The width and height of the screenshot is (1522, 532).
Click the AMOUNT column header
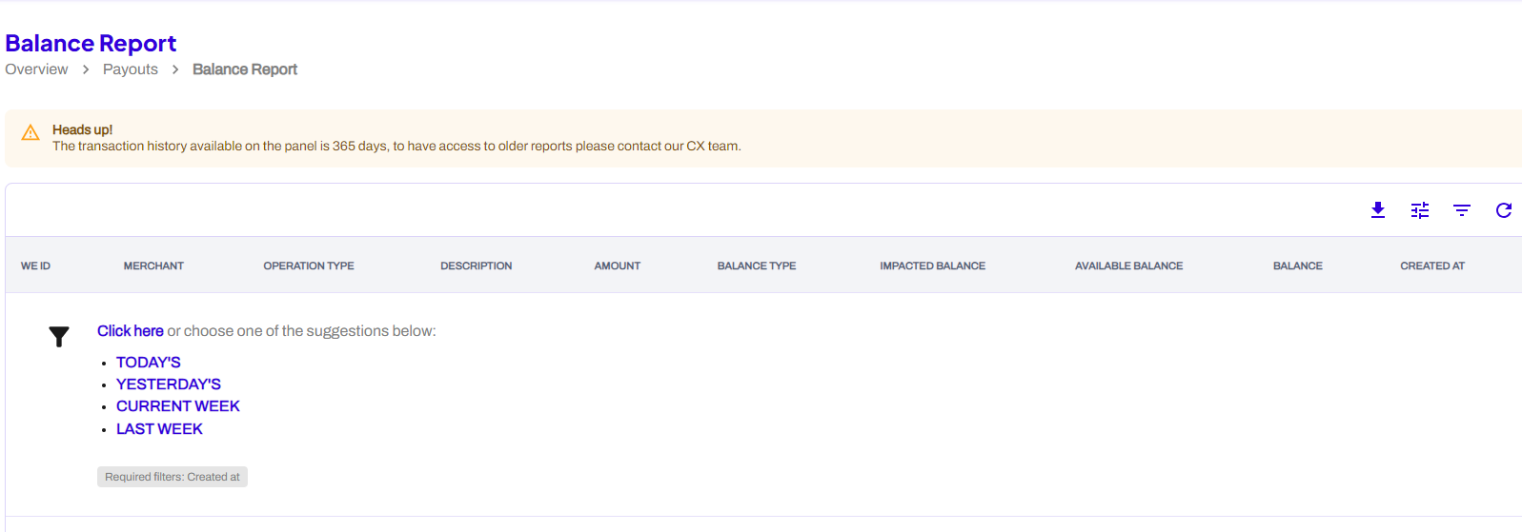(x=618, y=266)
